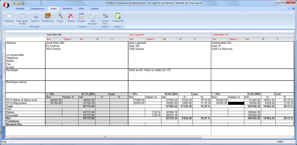Open the Options gear tool
Image resolution: width=297 pixels, height=145 pixels.
35,18
